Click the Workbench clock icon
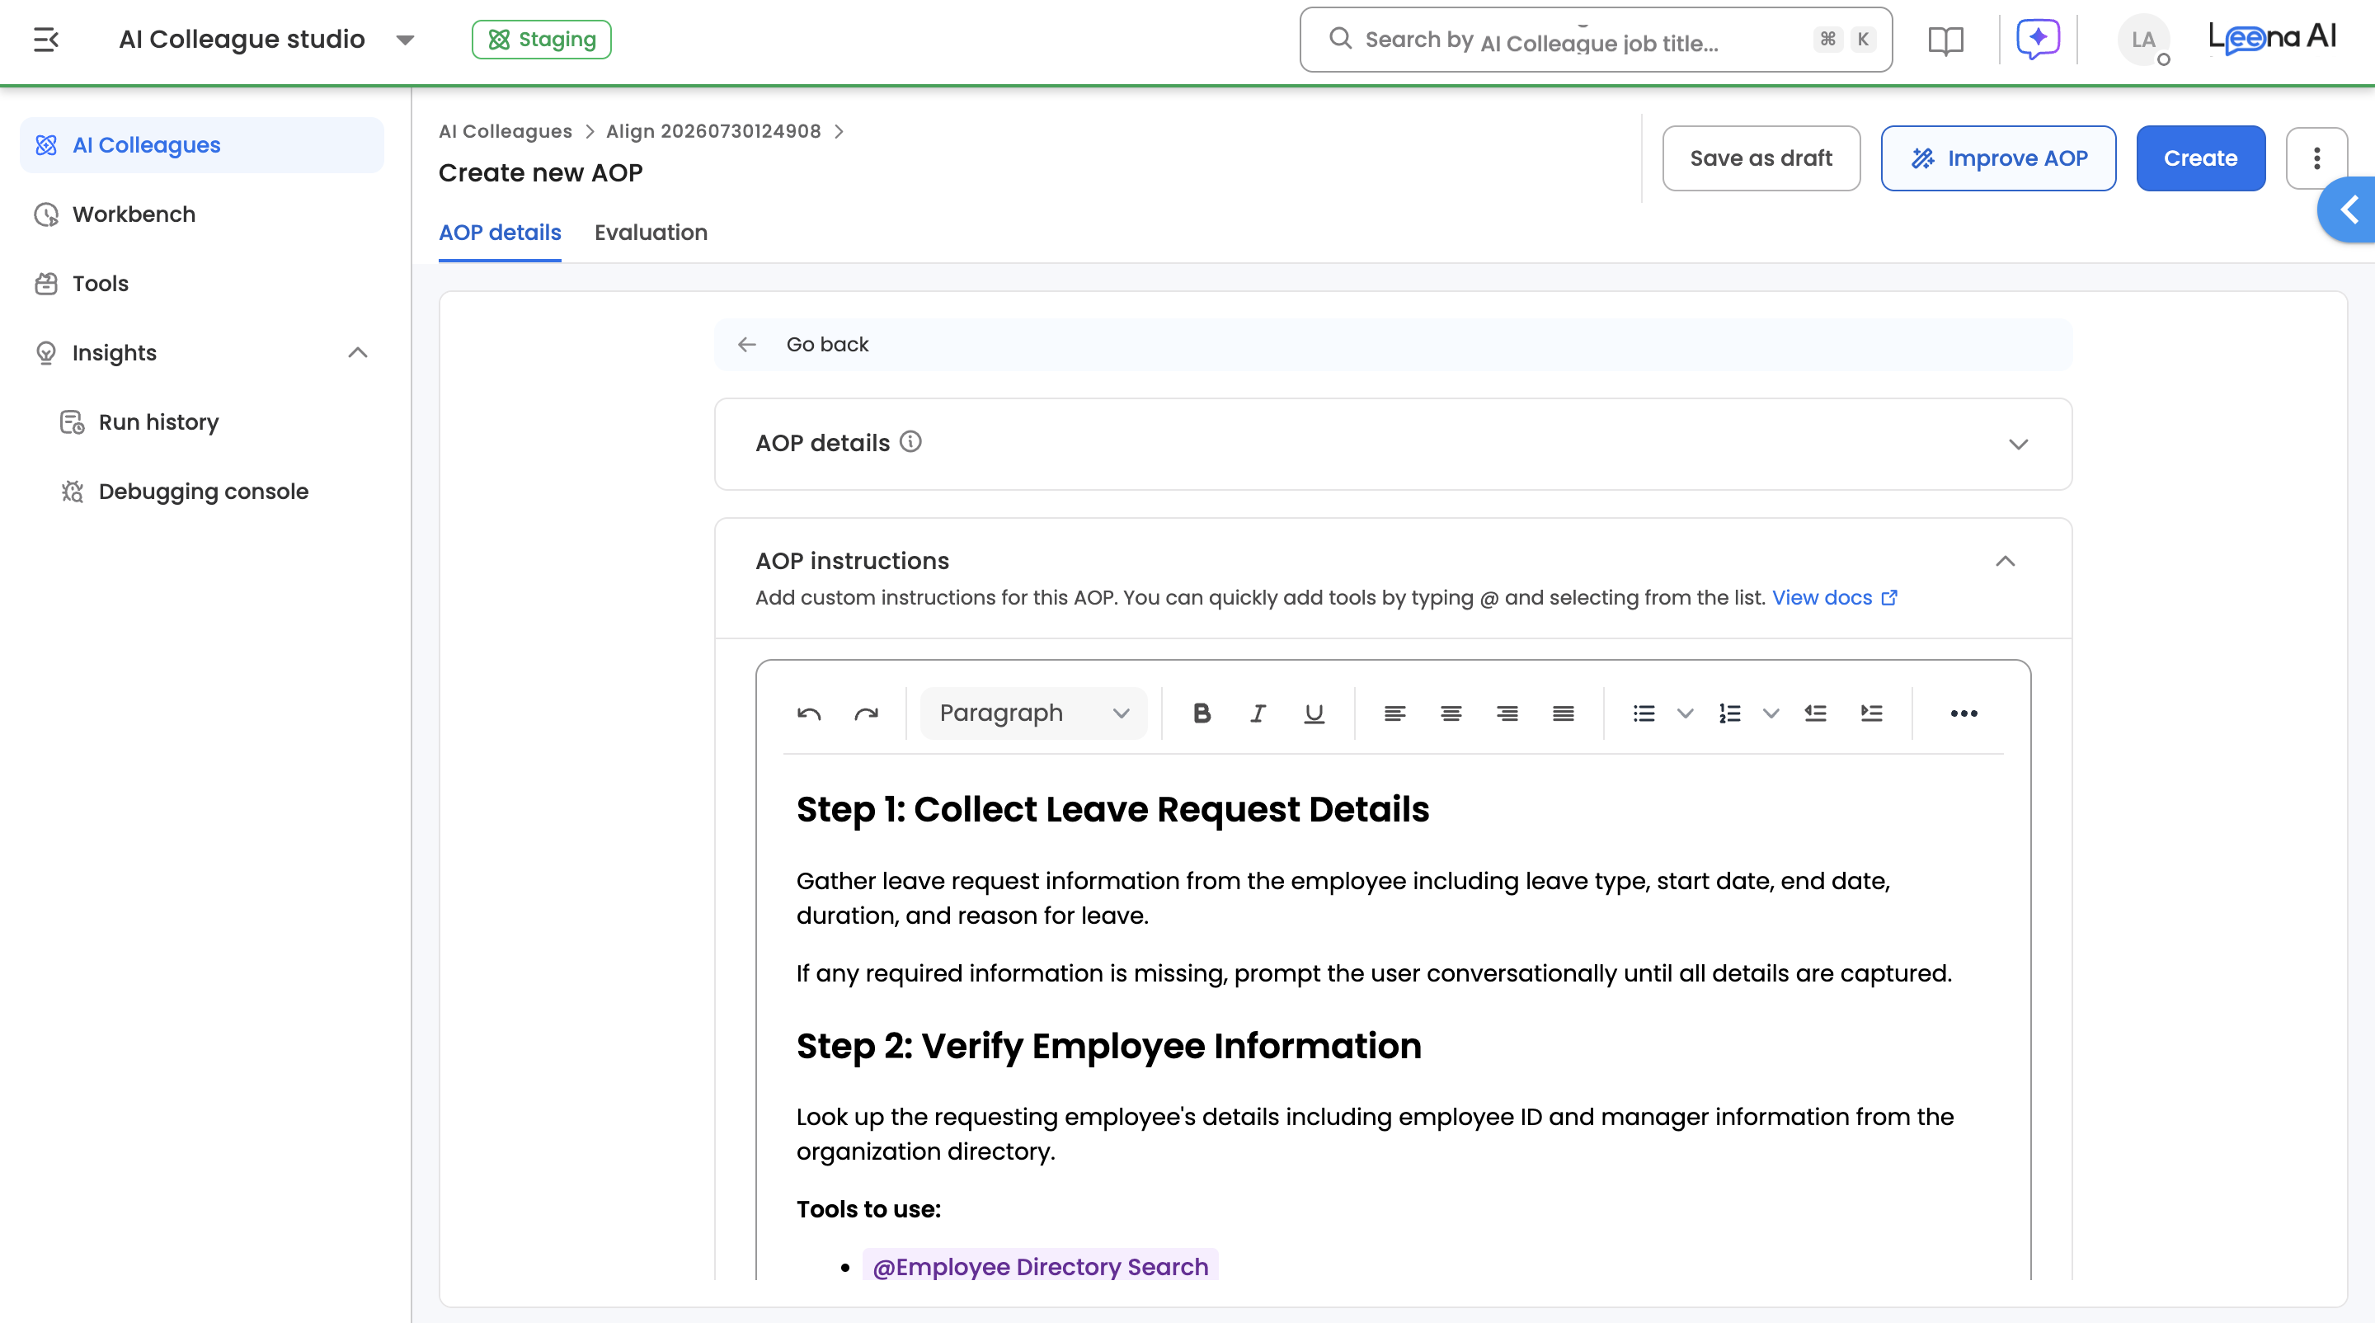This screenshot has width=2375, height=1323. [46, 214]
